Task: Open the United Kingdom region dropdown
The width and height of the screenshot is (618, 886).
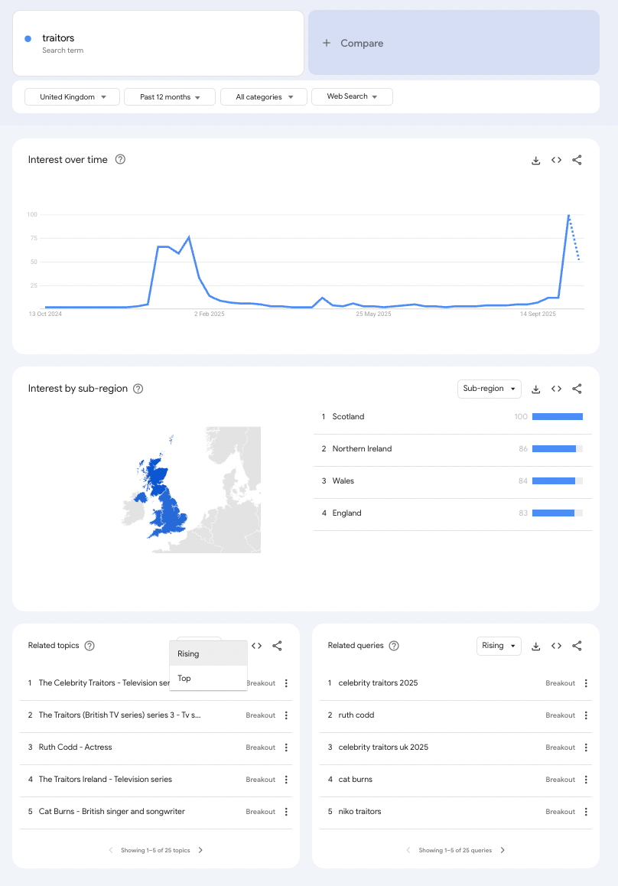Action: [73, 97]
